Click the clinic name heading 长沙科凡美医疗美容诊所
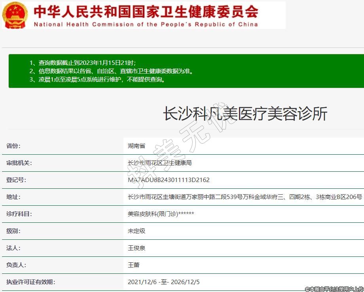Image resolution: width=364 pixels, height=292 pixels. [245, 114]
